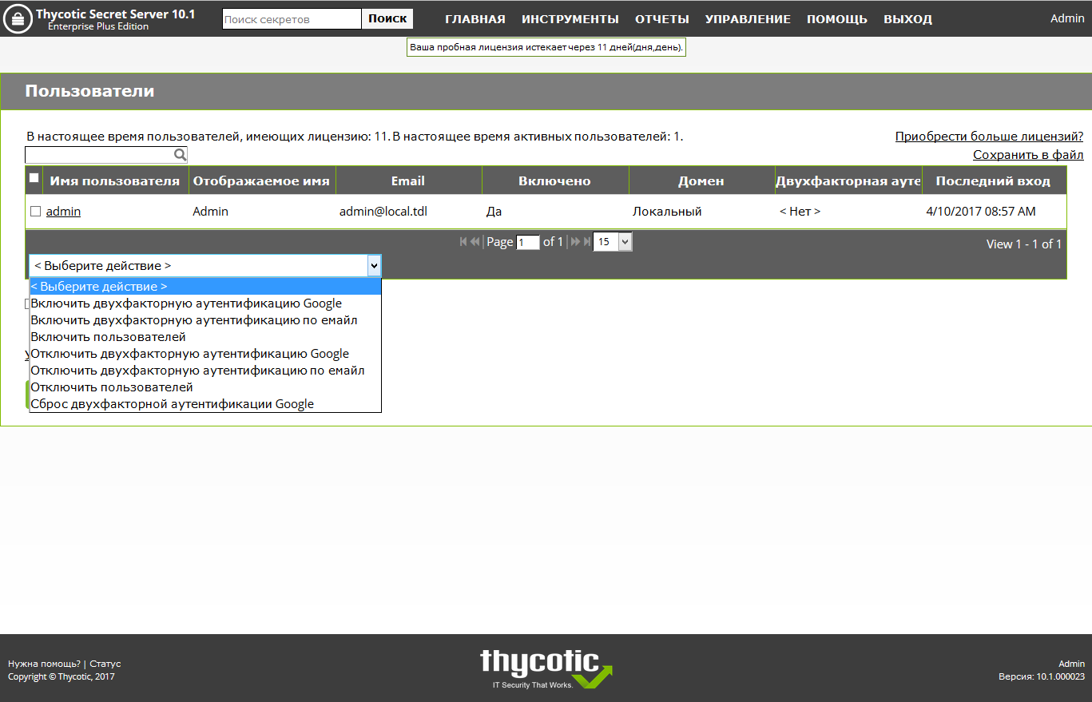Click the trial license expiry notice
This screenshot has height=702, width=1092.
(x=546, y=48)
